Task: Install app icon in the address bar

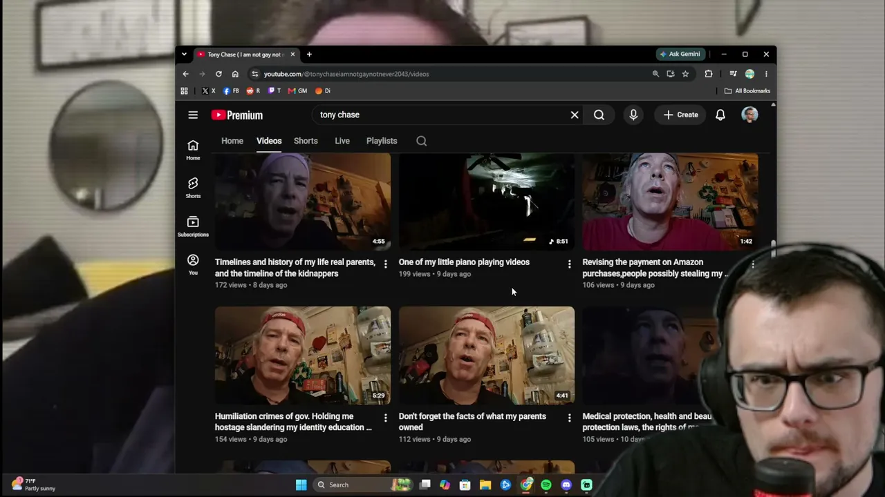Action: tap(671, 74)
